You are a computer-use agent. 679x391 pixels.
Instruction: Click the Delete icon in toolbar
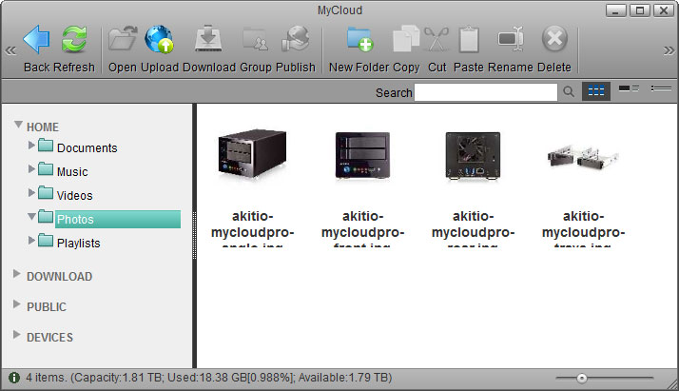(x=554, y=40)
